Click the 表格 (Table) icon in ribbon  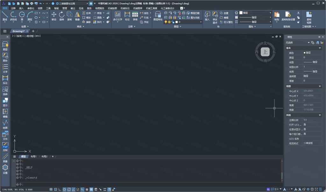(135, 15)
